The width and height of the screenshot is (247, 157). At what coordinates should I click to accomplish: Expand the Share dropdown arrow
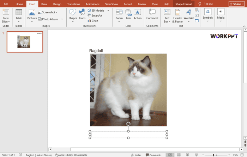(x=243, y=4)
